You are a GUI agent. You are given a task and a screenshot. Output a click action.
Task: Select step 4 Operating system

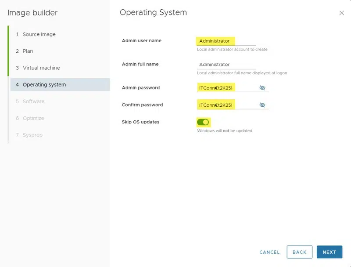44,85
